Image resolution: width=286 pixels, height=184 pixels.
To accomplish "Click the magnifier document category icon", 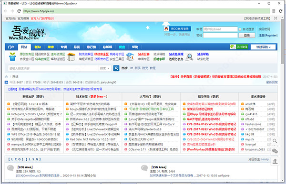I will point(190,57).
